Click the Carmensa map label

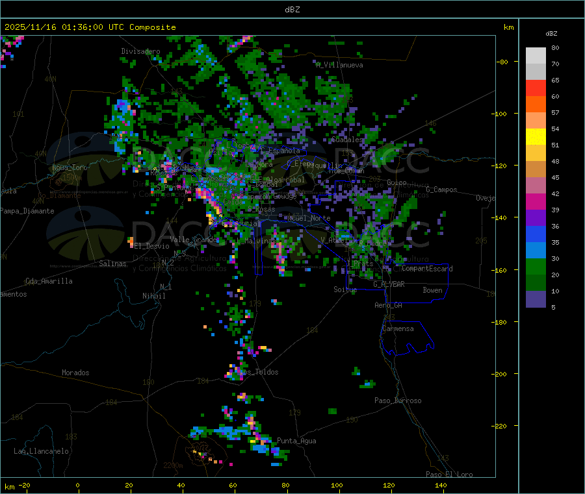click(x=398, y=328)
